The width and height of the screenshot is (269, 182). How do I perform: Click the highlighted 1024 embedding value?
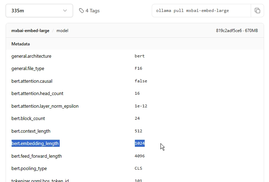140,143
